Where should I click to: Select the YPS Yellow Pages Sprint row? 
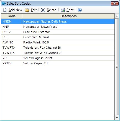pos(58,58)
